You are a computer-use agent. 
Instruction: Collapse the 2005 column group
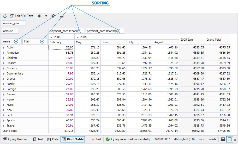click(78, 37)
